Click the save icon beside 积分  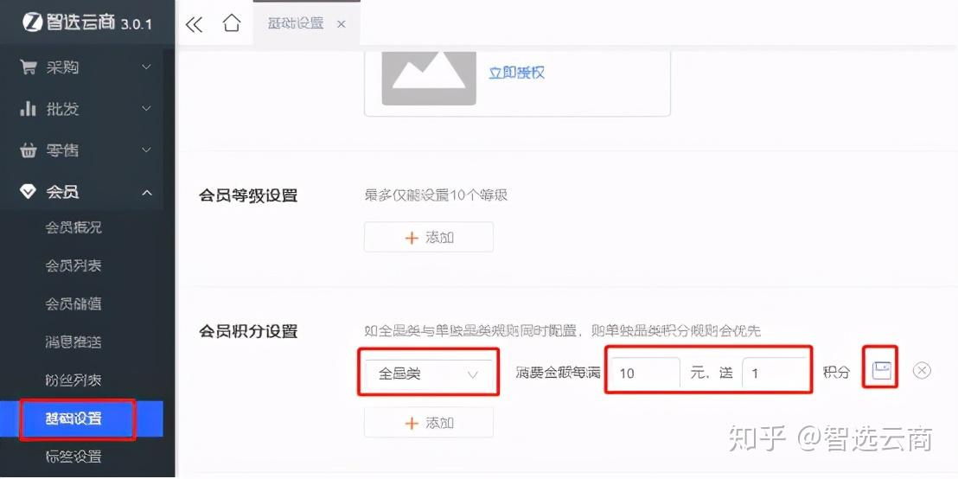coord(882,370)
